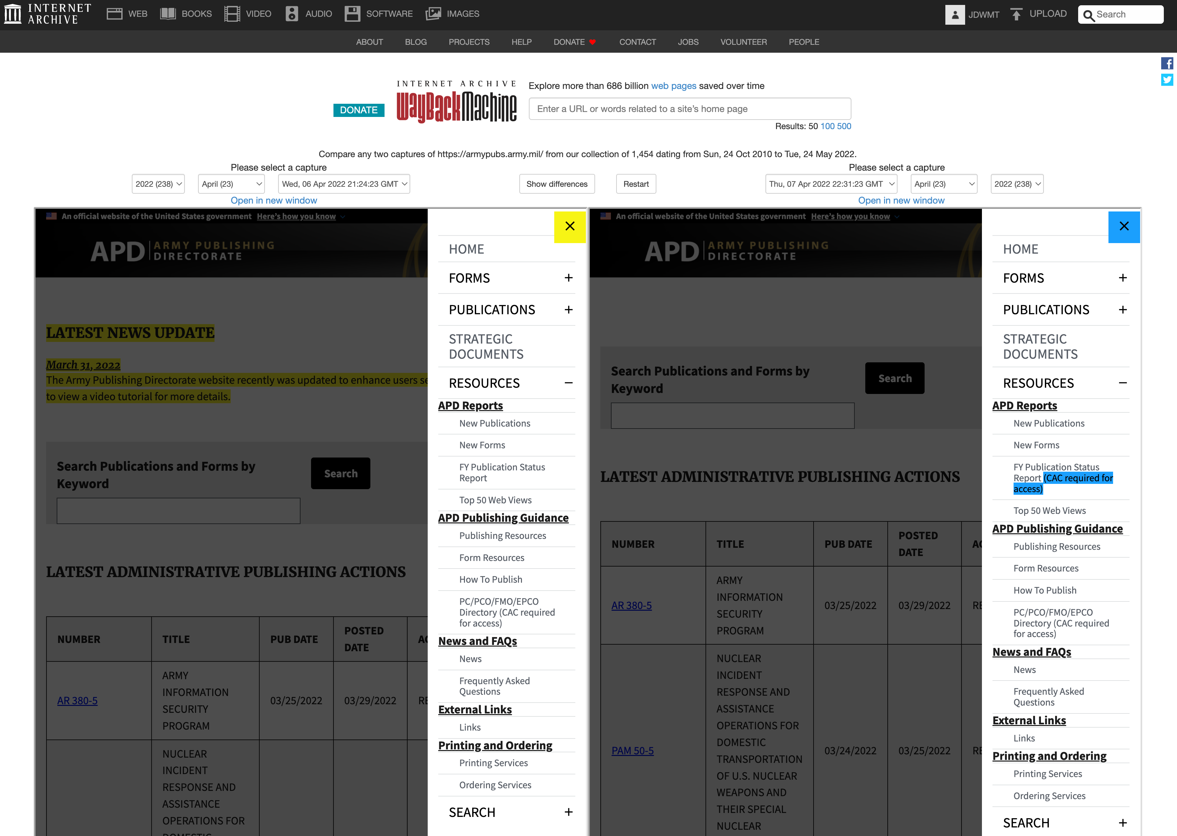Screen dimensions: 1177x836
Task: Open the Audio section icon
Action: [292, 14]
